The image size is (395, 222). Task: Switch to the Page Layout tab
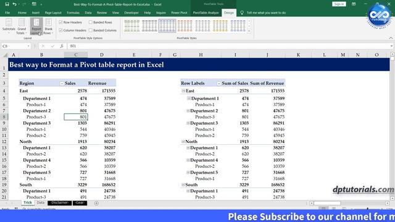[53, 12]
